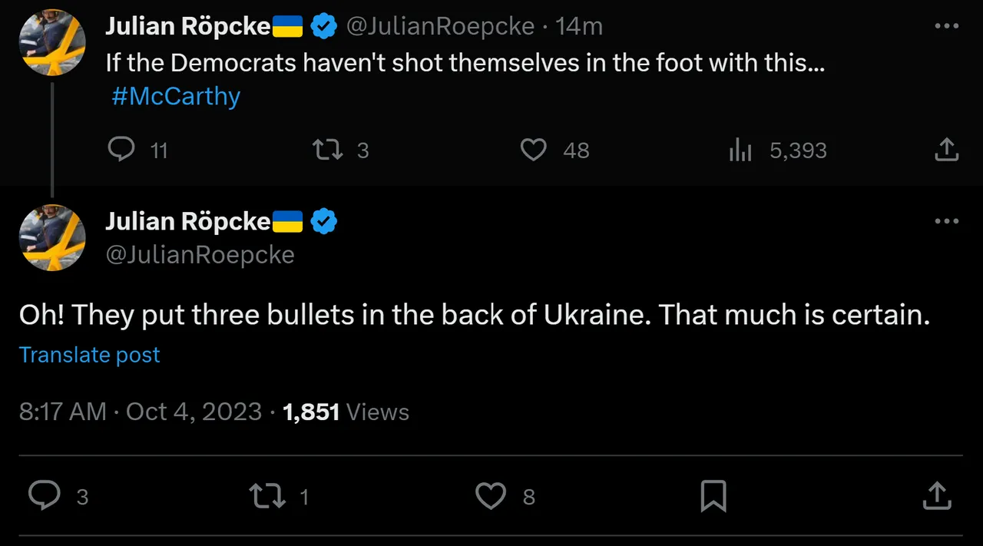Screen dimensions: 983x546
Task: Click @JulianRoepcke handle in first tweet
Action: tap(440, 26)
